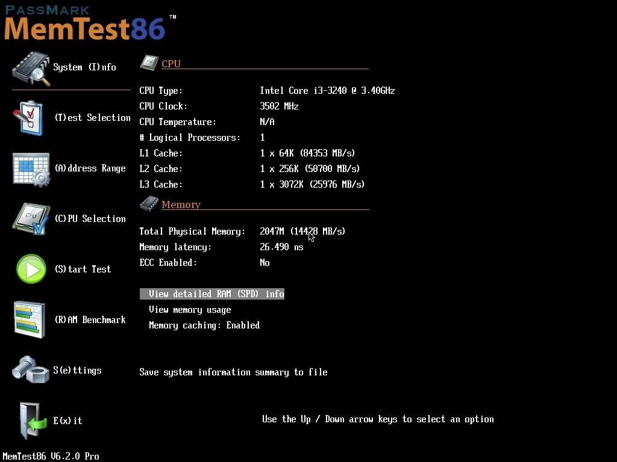Select the CPU Selection chip icon
617x462 pixels.
click(31, 219)
